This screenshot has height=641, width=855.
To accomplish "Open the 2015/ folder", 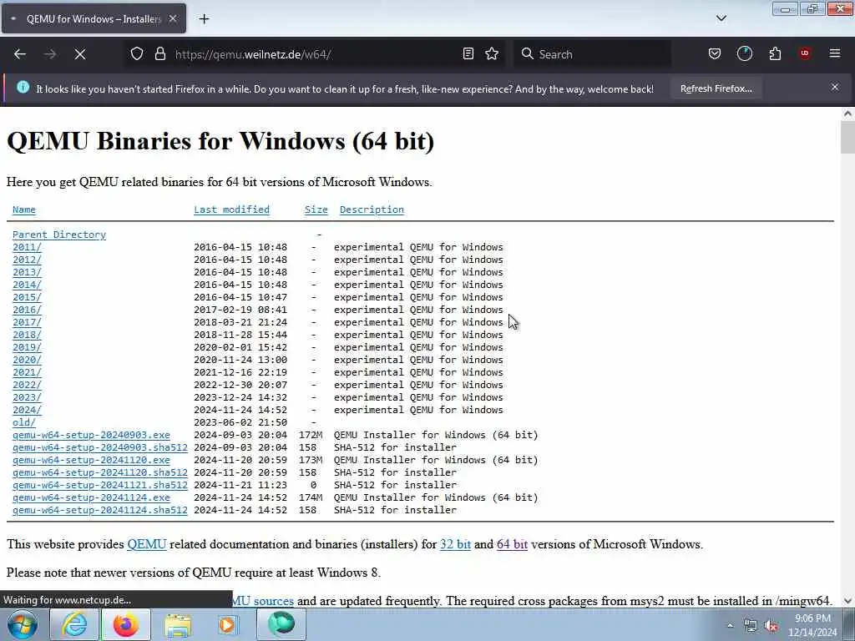I will [x=27, y=298].
